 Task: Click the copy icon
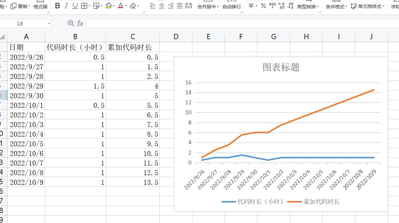[x=13, y=6]
